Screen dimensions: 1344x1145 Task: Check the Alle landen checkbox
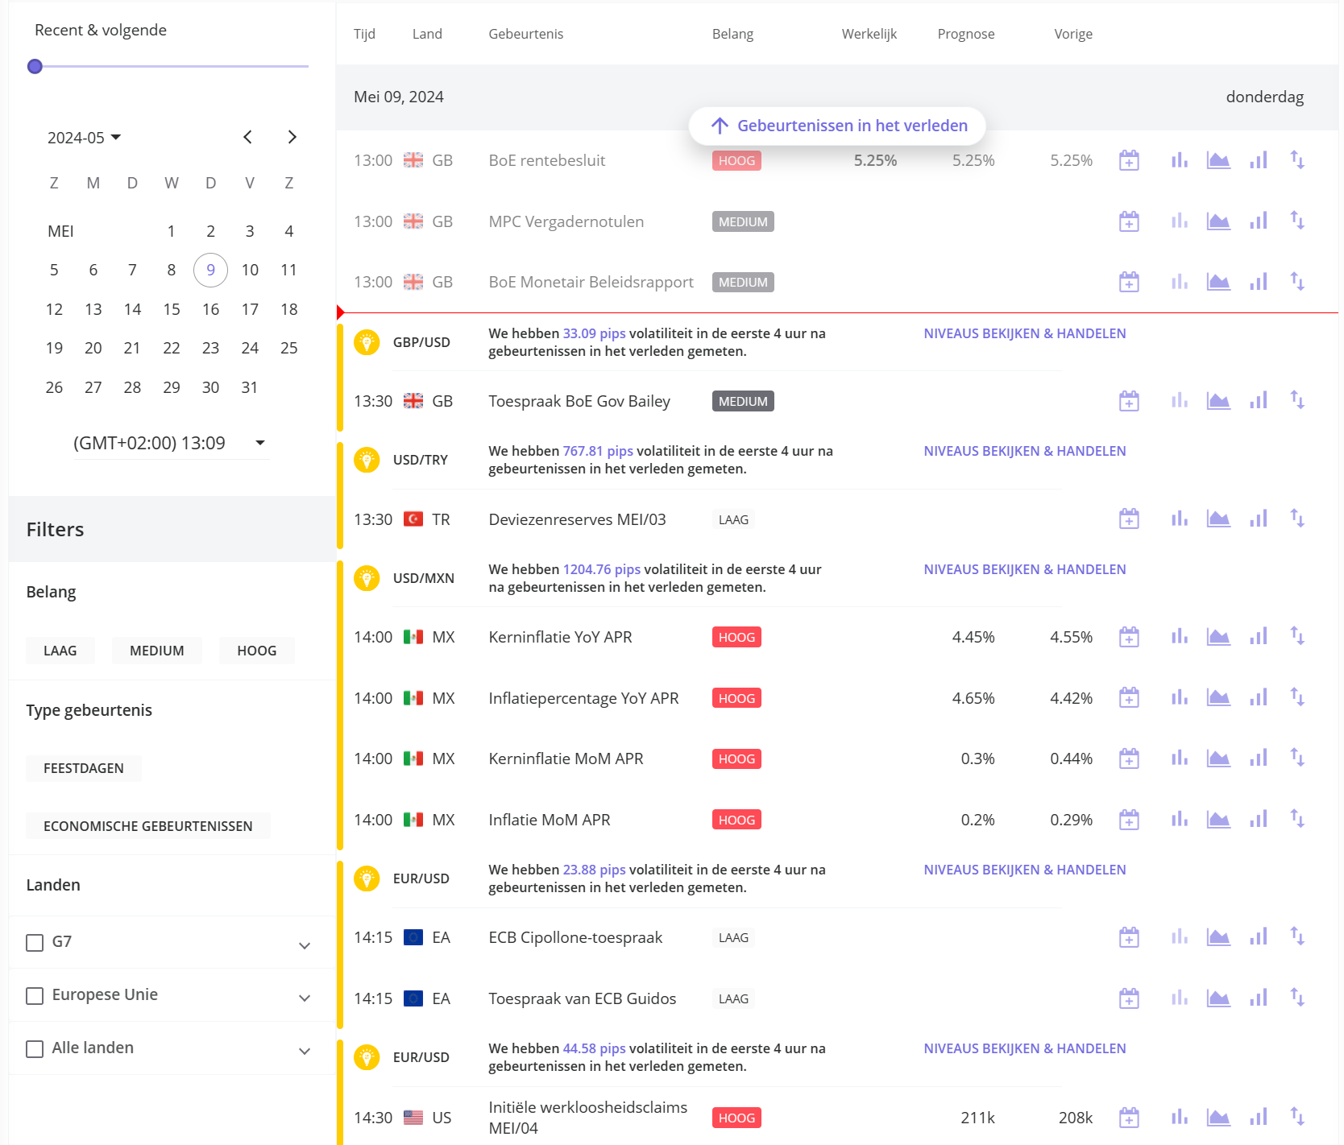[35, 1048]
